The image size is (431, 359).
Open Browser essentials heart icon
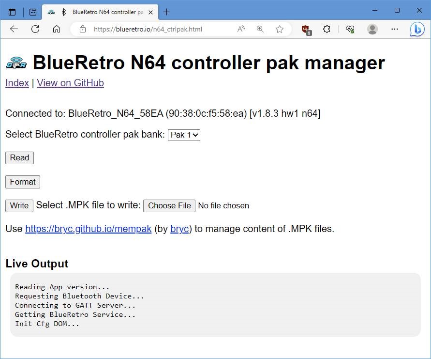pyautogui.click(x=350, y=29)
